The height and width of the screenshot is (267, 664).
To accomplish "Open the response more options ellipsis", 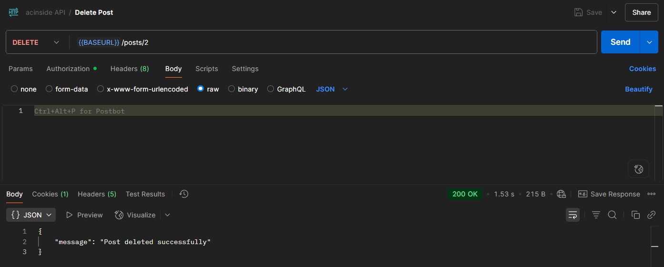I will 652,194.
